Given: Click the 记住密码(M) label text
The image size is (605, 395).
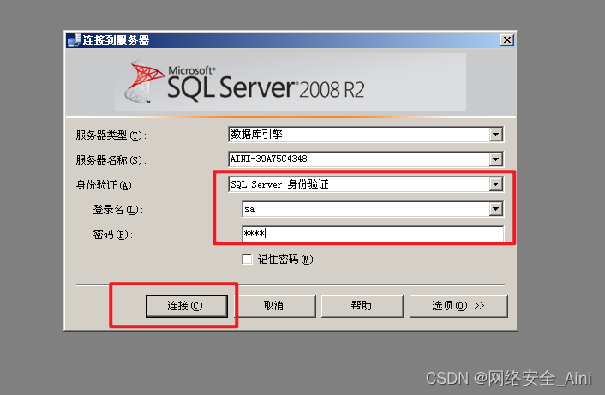Looking at the screenshot, I should coord(285,260).
